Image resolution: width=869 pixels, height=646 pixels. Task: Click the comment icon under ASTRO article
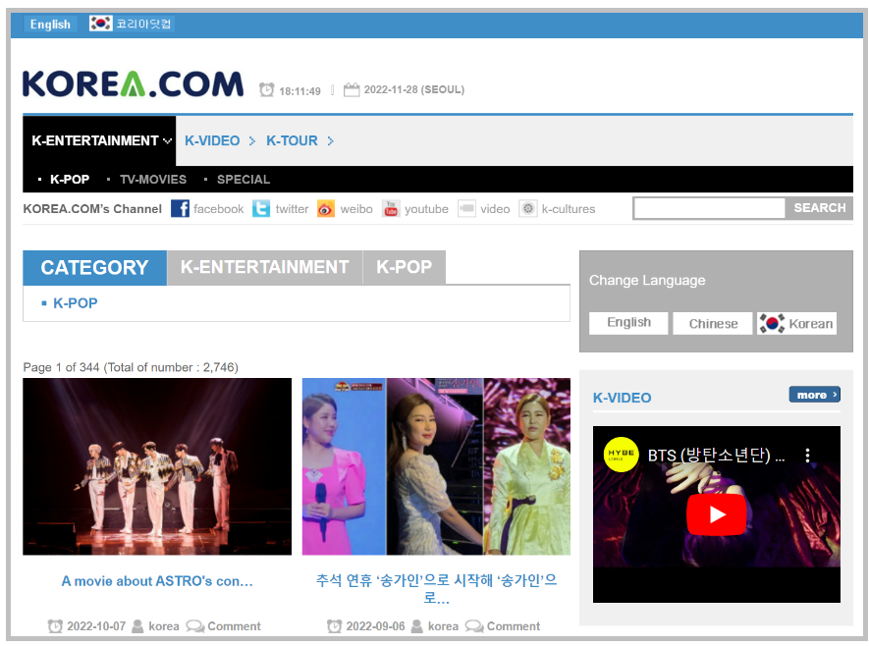[x=195, y=626]
